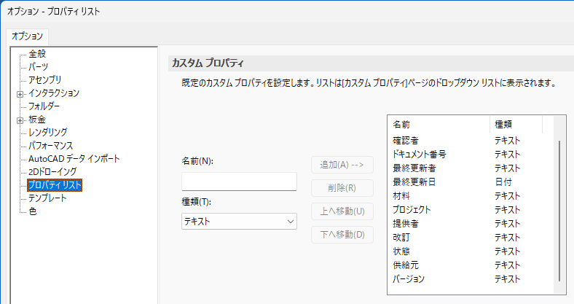The width and height of the screenshot is (574, 304).
Task: Expand the インタラクション tree node
Action: tap(20, 94)
